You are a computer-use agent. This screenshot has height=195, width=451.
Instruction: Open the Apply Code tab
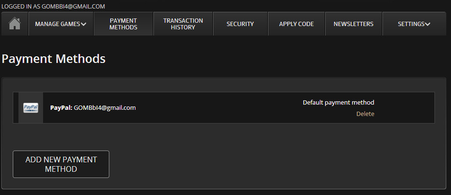(x=296, y=24)
